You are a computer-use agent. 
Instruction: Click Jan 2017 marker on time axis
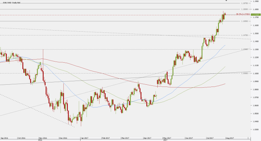tap(84, 138)
